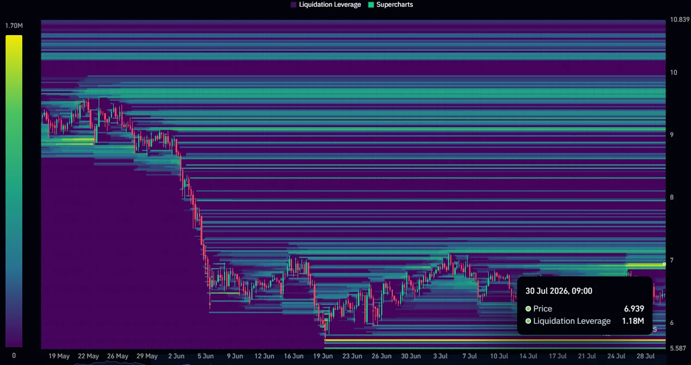Click the 7 Jul date label
Image resolution: width=691 pixels, height=365 pixels.
click(469, 356)
